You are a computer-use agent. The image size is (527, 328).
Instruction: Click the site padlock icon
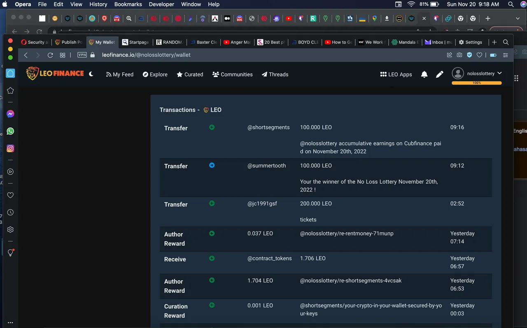pyautogui.click(x=93, y=55)
